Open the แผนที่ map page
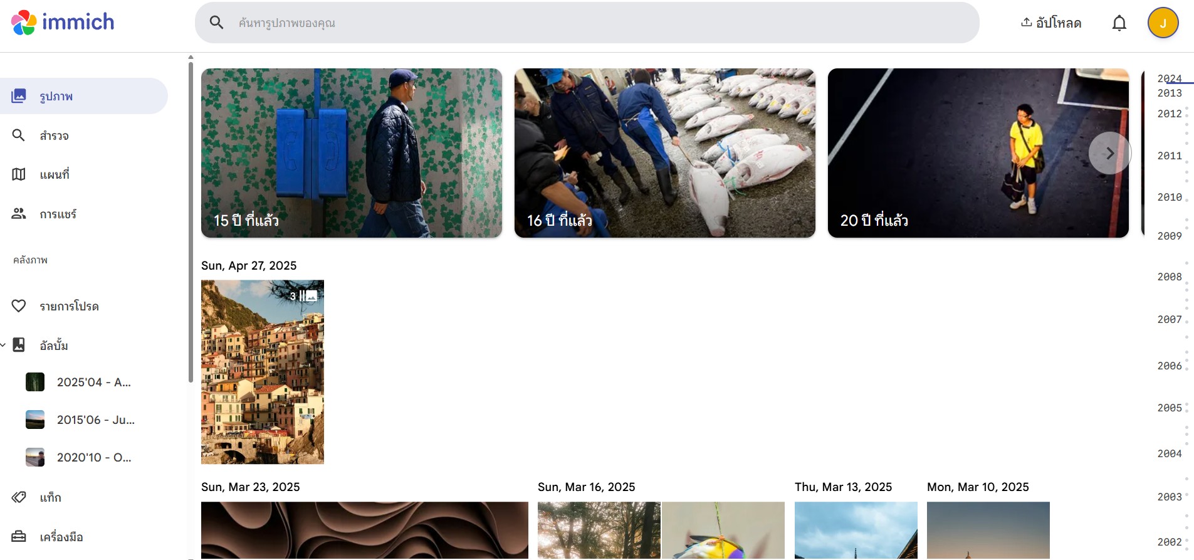This screenshot has height=560, width=1194. pyautogui.click(x=84, y=174)
